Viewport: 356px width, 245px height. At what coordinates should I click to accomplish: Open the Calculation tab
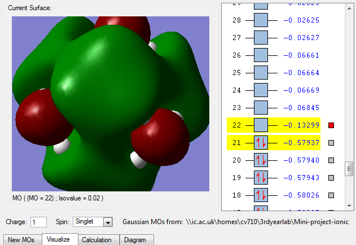[99, 240]
